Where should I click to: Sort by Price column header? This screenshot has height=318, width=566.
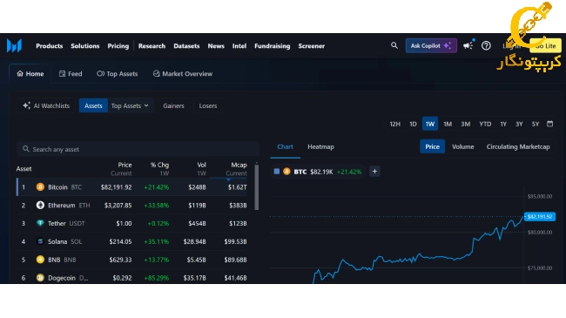[x=121, y=168]
